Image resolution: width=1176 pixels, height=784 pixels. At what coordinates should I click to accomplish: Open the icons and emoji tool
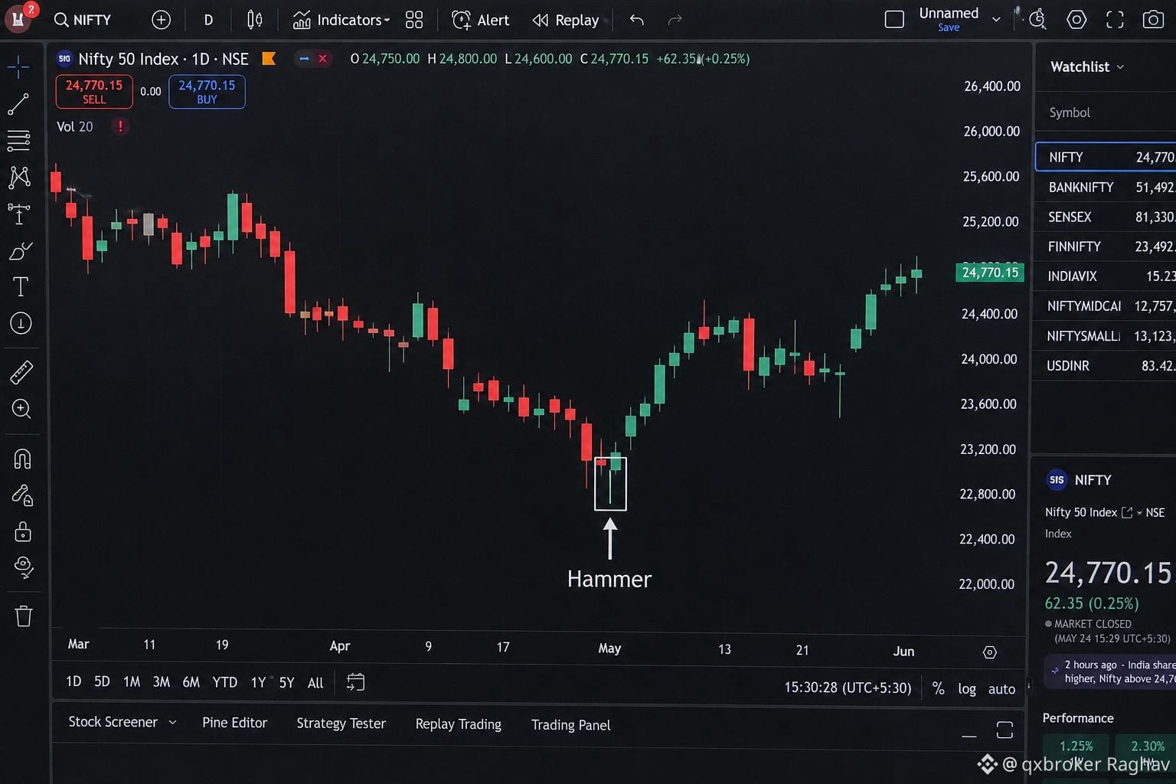coord(21,323)
